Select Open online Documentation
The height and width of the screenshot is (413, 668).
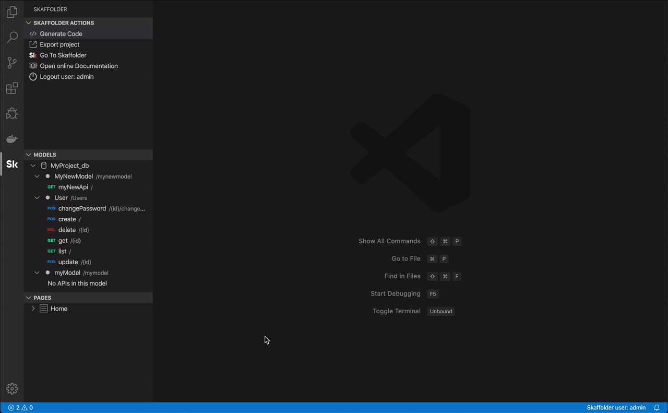tap(79, 66)
